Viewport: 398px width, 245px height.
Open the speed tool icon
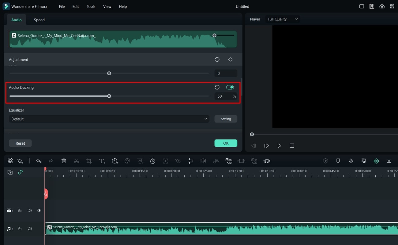[x=115, y=161]
